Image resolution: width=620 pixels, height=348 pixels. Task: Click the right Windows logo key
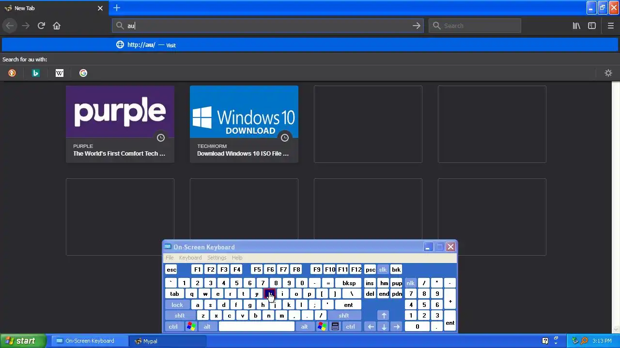tap(322, 327)
